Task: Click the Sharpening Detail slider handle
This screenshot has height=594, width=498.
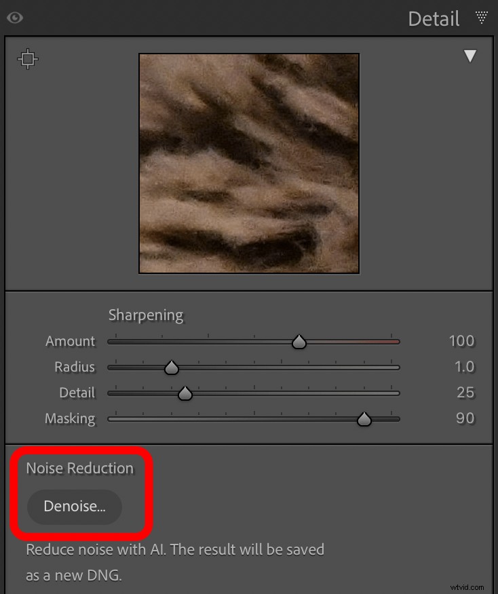Action: [185, 393]
